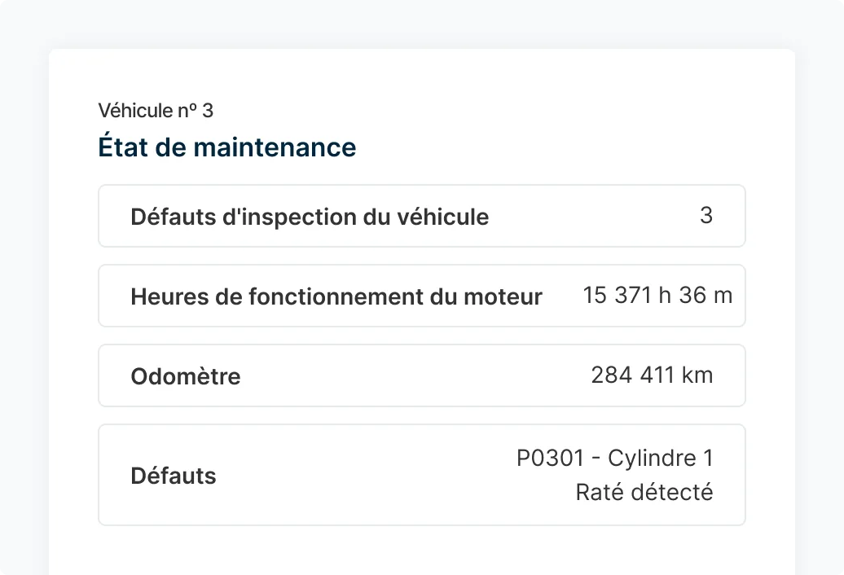The width and height of the screenshot is (844, 575).
Task: Click the 'Raté détecté' fault description
Action: (x=644, y=492)
